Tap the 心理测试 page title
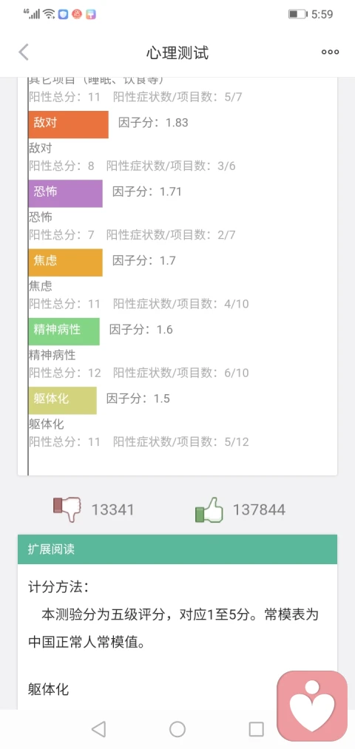The height and width of the screenshot is (749, 355). pyautogui.click(x=177, y=52)
